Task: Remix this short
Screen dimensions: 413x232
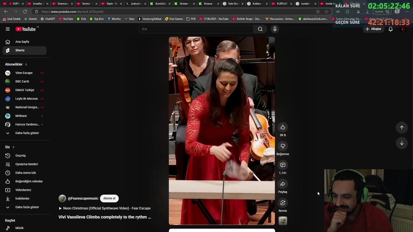Action: pos(283,203)
